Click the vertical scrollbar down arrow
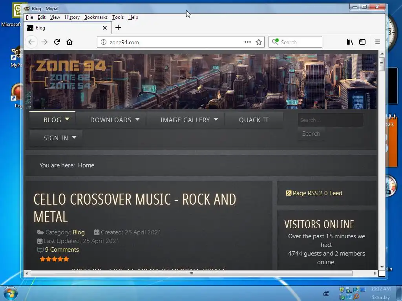The height and width of the screenshot is (301, 402). click(x=382, y=267)
